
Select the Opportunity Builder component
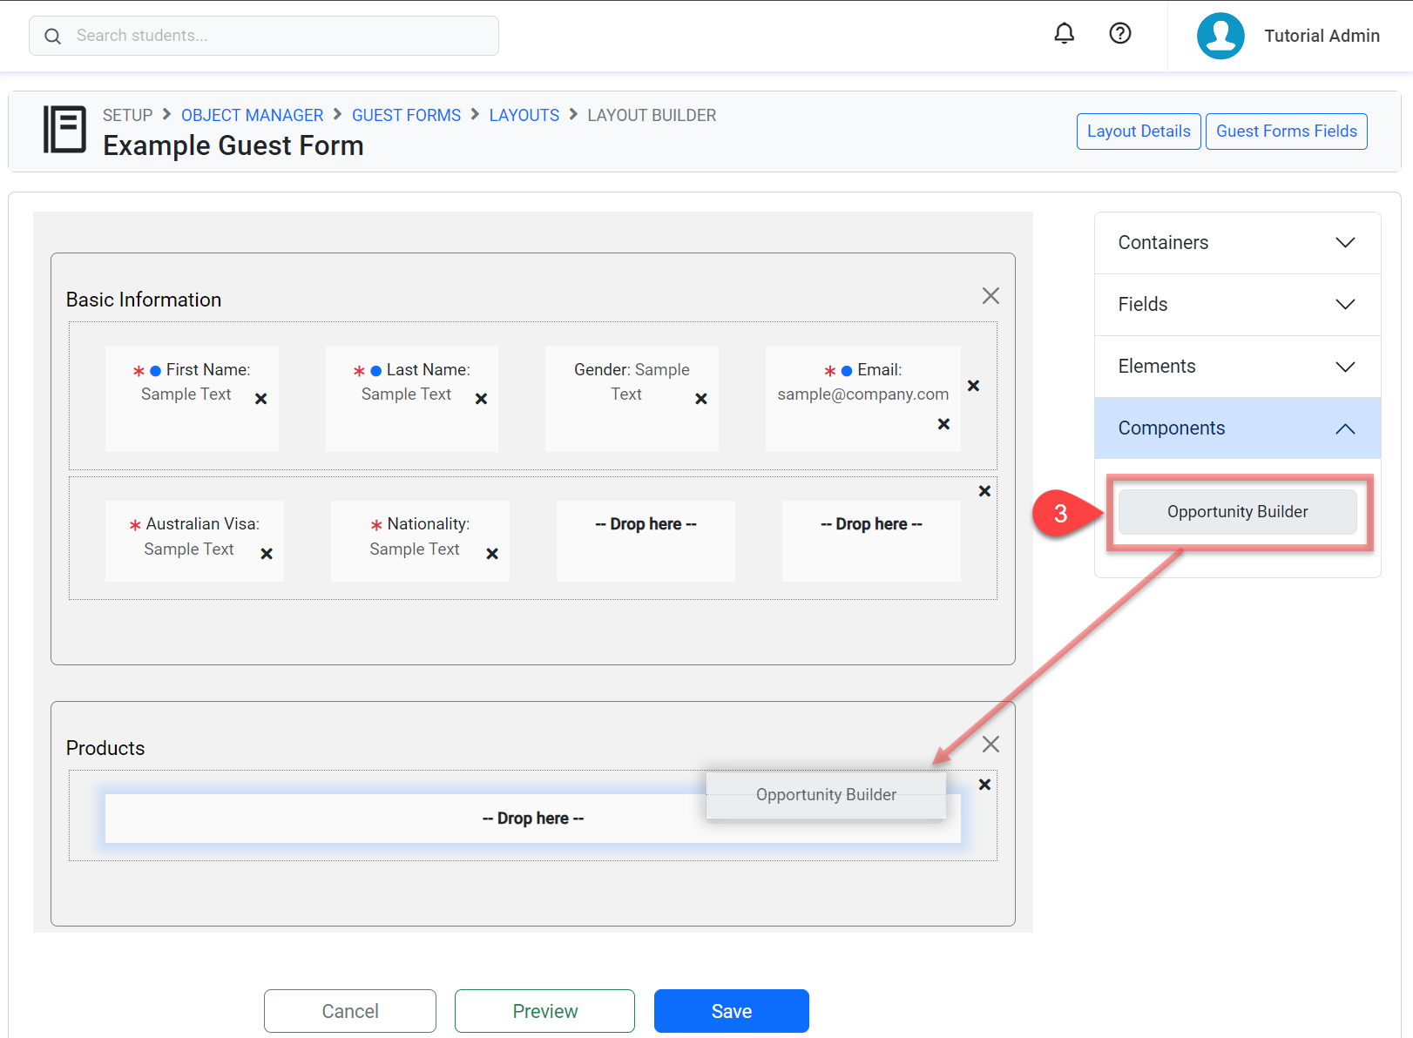pyautogui.click(x=1237, y=512)
